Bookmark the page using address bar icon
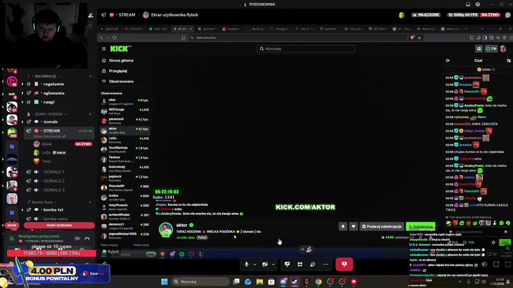 183,38
